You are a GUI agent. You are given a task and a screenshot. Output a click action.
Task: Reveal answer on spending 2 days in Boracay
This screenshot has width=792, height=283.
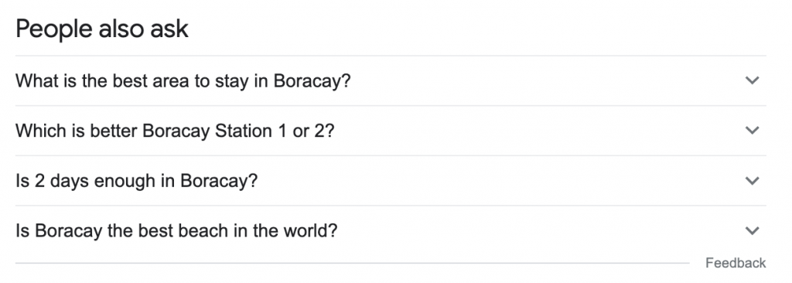pyautogui.click(x=391, y=180)
